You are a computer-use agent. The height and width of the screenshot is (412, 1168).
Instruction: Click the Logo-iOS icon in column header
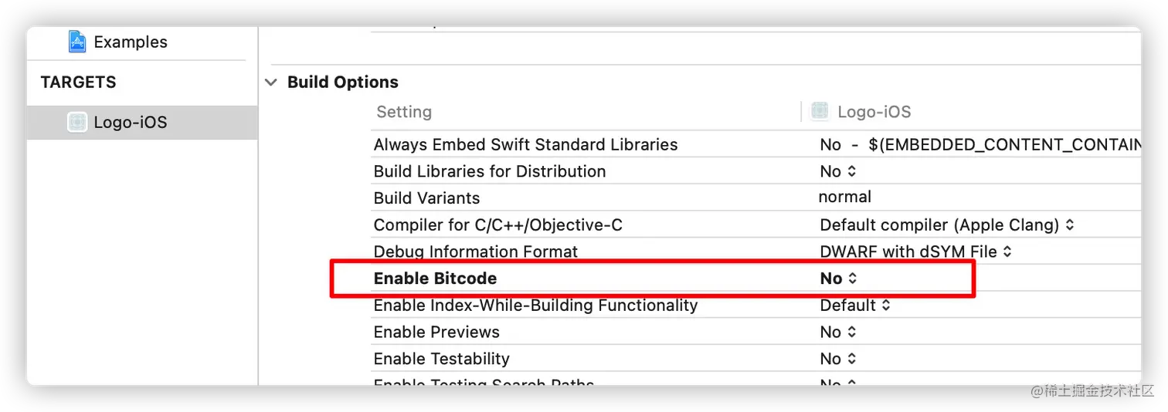[x=820, y=112]
